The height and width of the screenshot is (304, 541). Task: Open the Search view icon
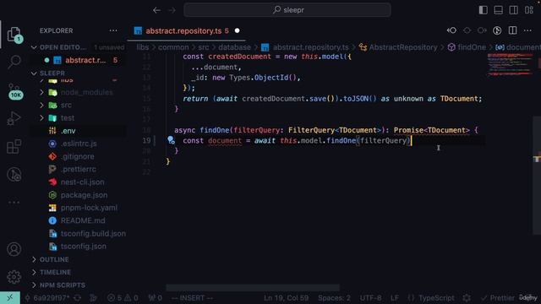pos(14,62)
